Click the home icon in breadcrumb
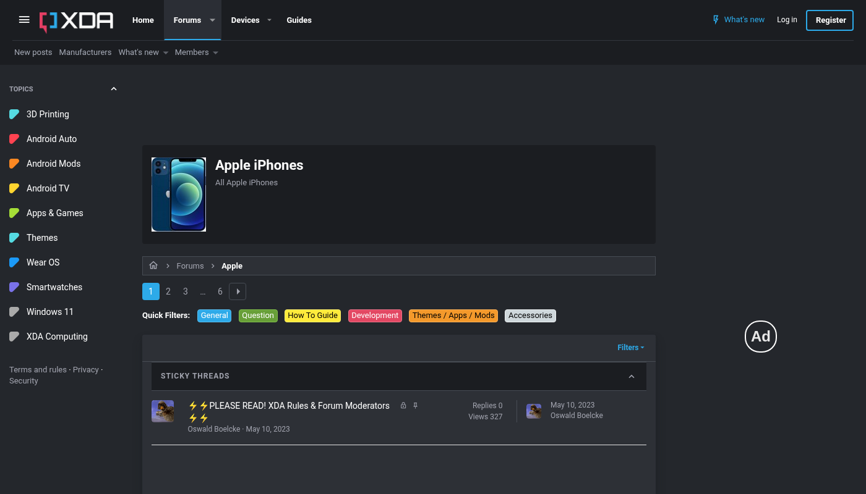 [x=153, y=266]
